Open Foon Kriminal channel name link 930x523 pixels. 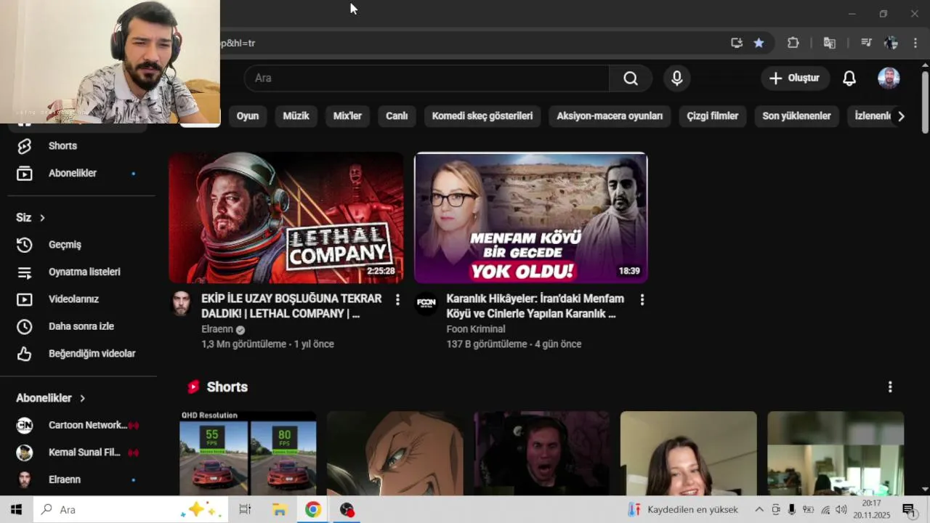click(x=475, y=329)
